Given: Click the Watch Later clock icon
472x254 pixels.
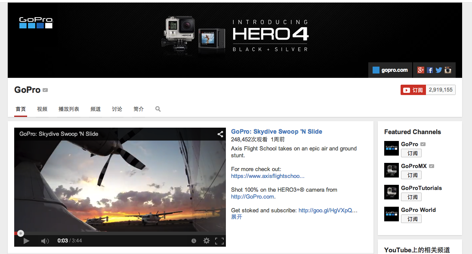Looking at the screenshot, I should pos(194,241).
